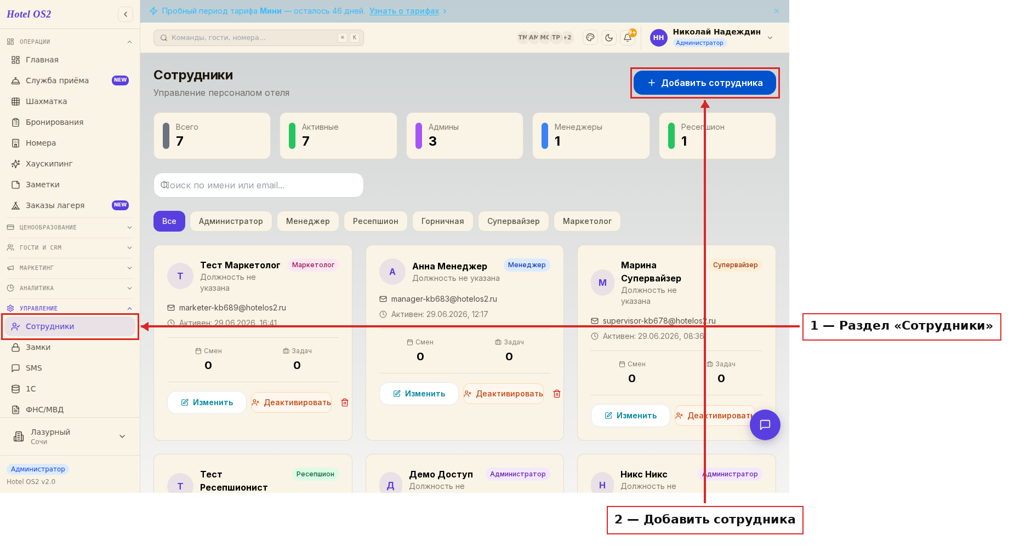This screenshot has height=547, width=1014.
Task: Collapse the sidebar with the chevron button
Action: pos(126,14)
